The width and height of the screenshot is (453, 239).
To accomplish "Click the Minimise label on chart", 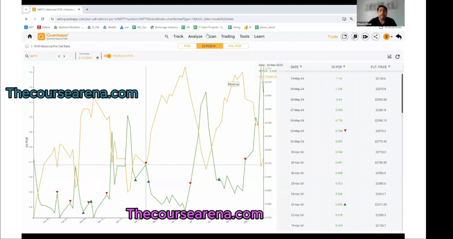I will 233,84.
